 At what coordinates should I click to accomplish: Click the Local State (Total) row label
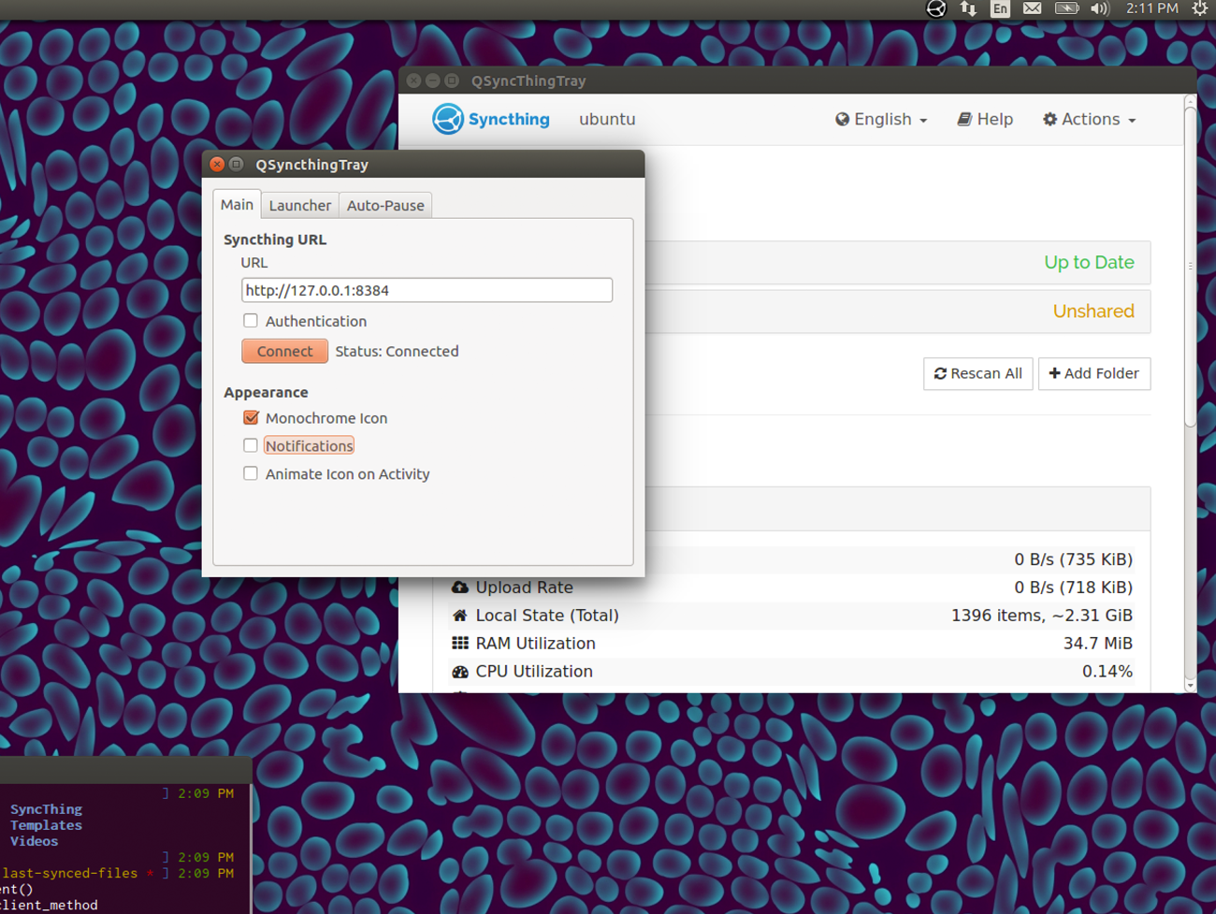tap(547, 616)
